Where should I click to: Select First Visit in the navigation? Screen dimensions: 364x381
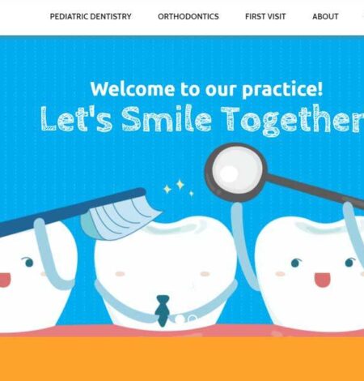(x=265, y=16)
